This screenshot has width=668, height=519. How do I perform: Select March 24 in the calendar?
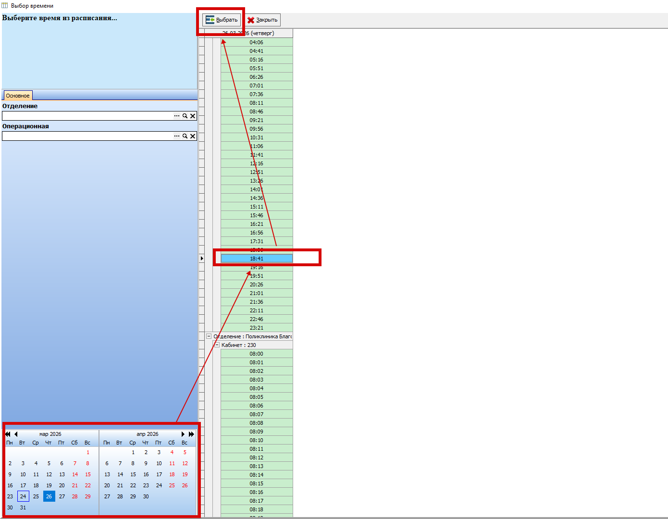click(23, 496)
